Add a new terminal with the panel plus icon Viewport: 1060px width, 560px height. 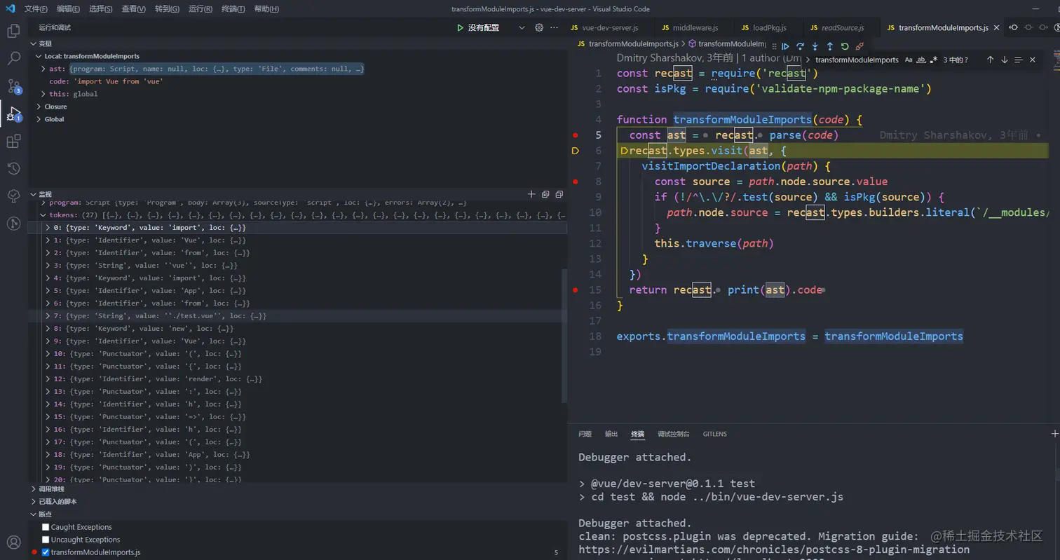pyautogui.click(x=1055, y=434)
